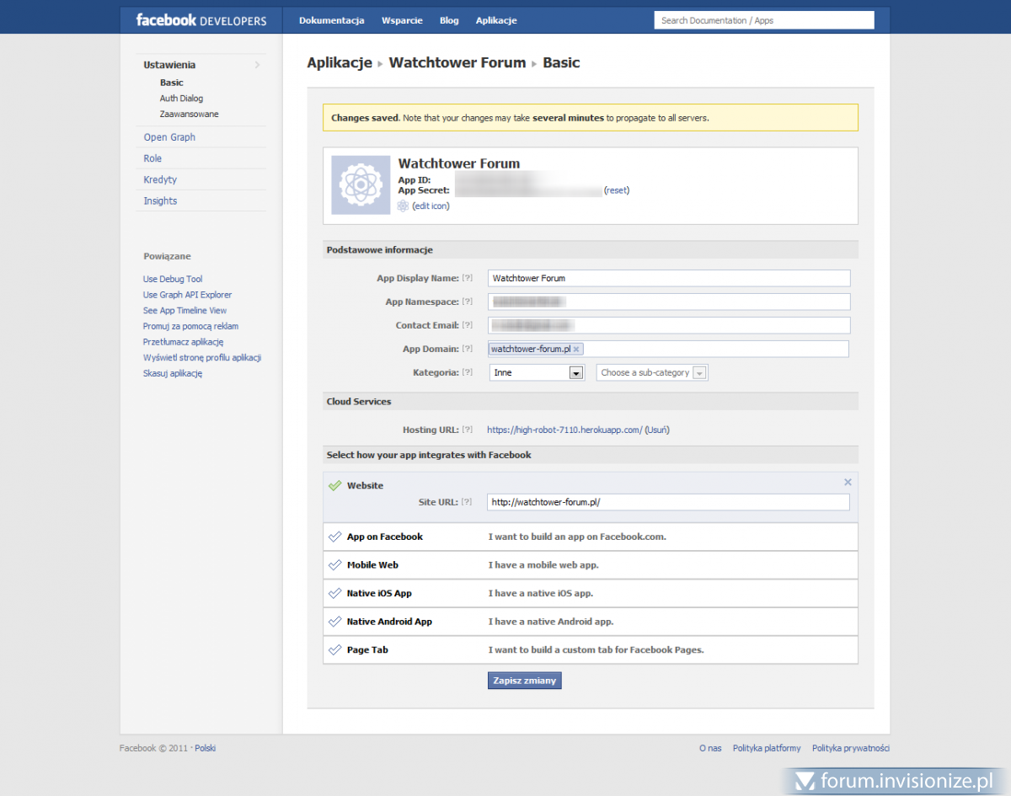The image size is (1011, 796).
Task: Click the App Display Name help icon
Action: [x=468, y=278]
